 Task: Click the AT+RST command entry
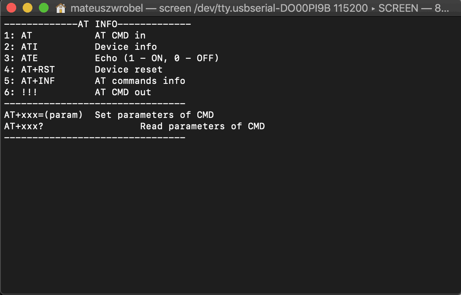[38, 70]
